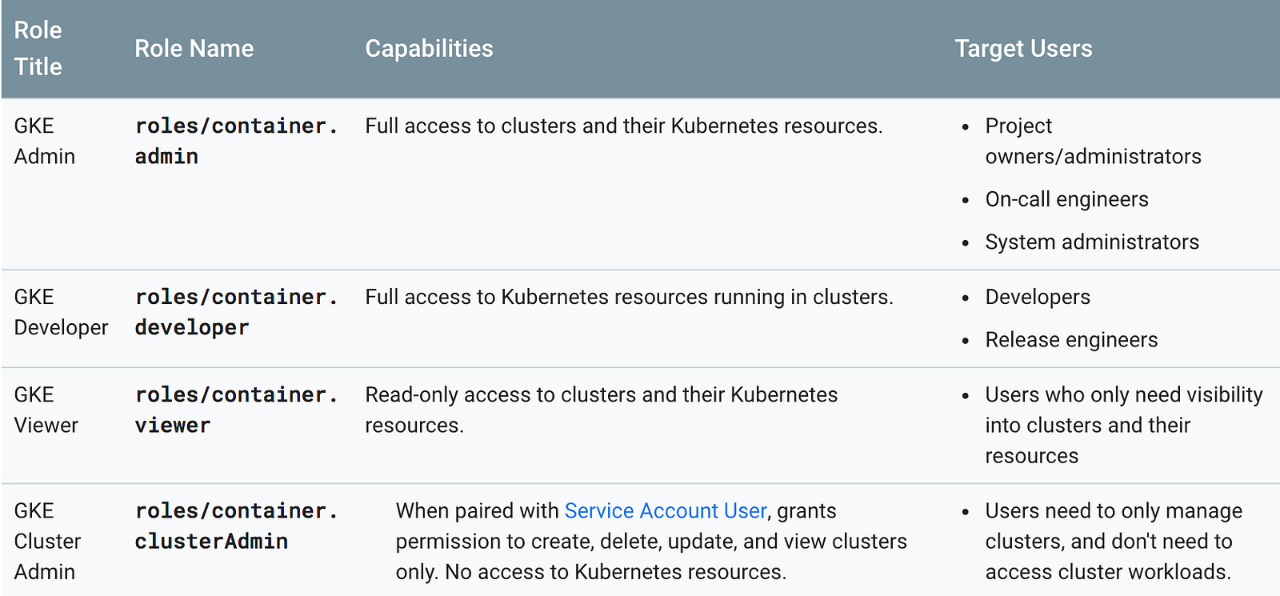Click the Developers bullet item
The width and height of the screenshot is (1280, 596).
coord(1038,297)
